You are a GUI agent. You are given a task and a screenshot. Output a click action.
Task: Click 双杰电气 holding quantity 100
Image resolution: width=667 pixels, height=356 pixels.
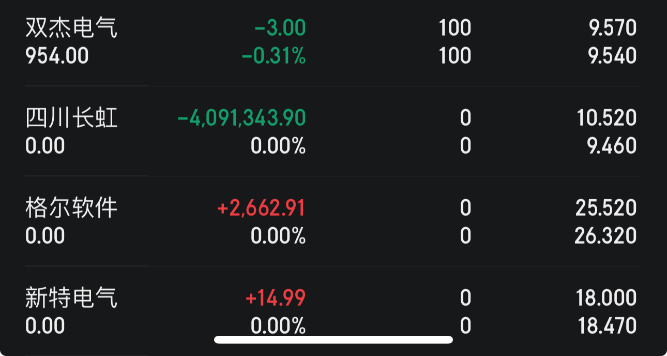pyautogui.click(x=455, y=28)
